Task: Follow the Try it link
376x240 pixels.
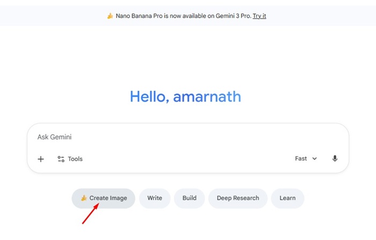Action: (259, 16)
